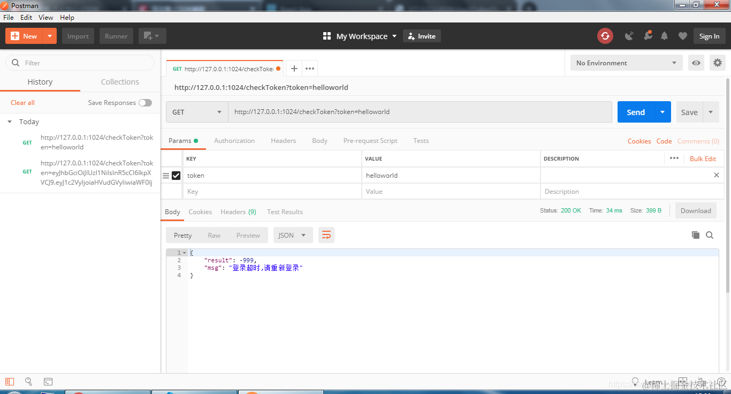Remove the token parameter row

tap(717, 175)
